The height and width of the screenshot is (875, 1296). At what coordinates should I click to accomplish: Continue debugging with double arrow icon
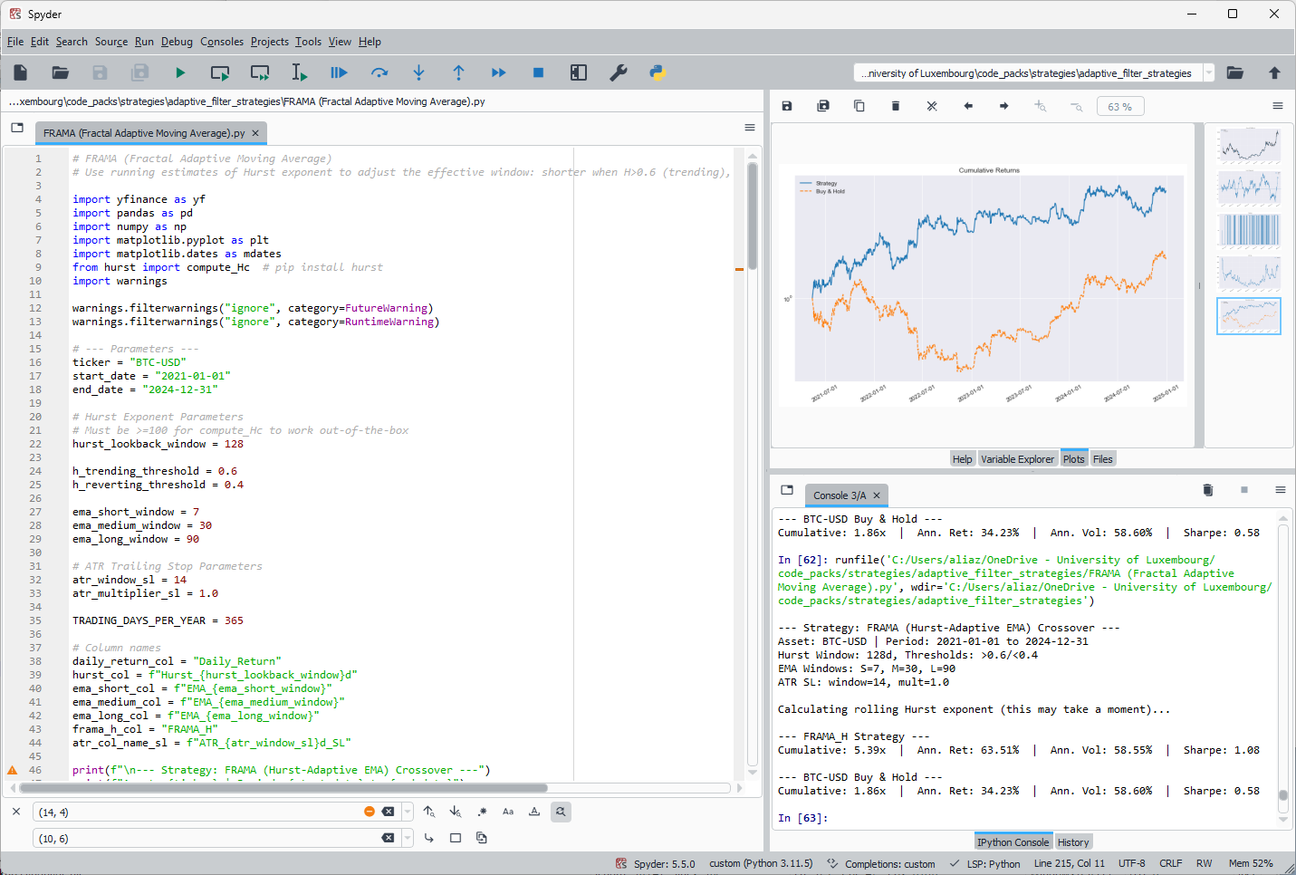(x=498, y=72)
